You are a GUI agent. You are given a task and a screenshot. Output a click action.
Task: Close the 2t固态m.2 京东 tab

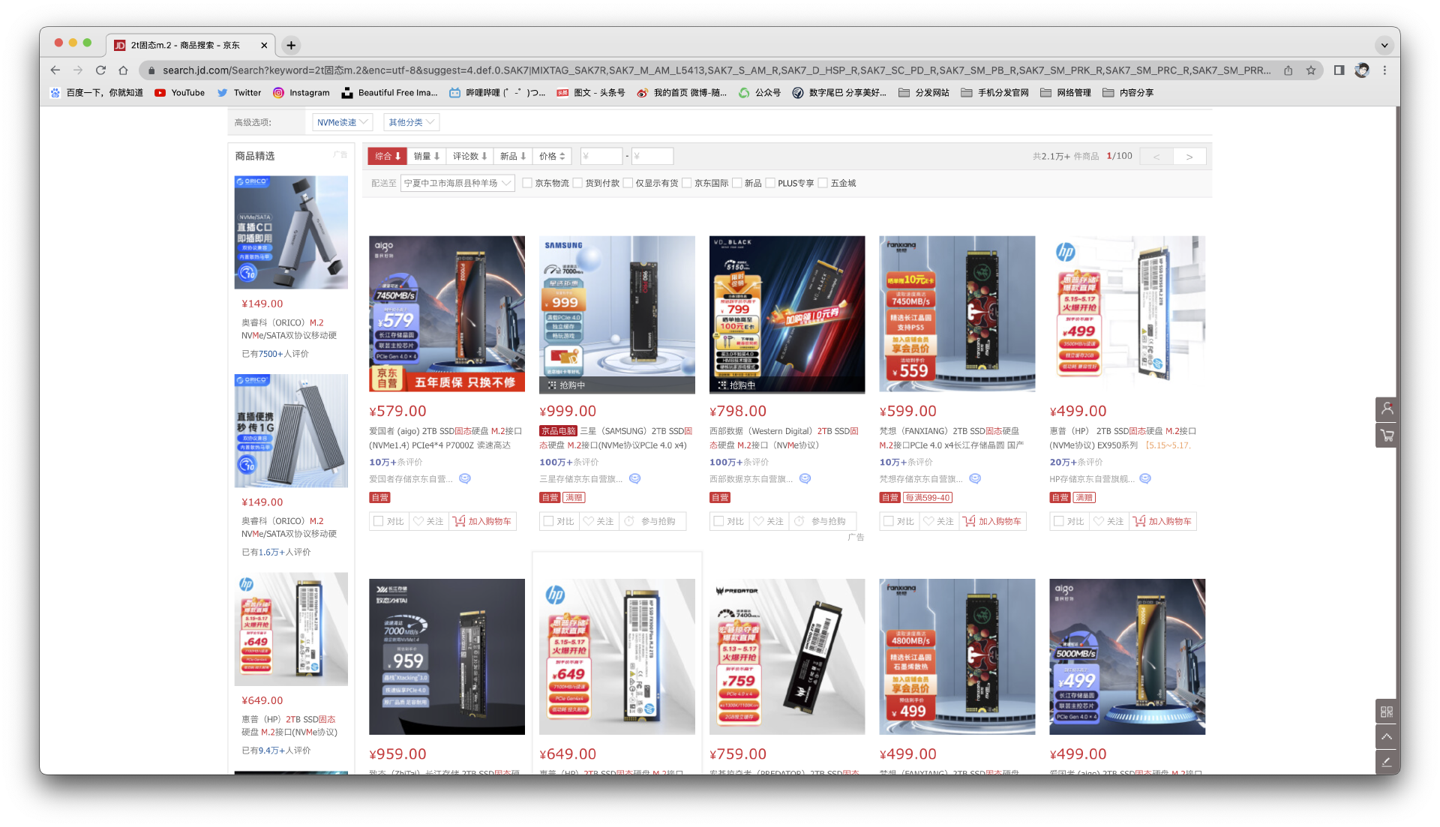click(264, 46)
